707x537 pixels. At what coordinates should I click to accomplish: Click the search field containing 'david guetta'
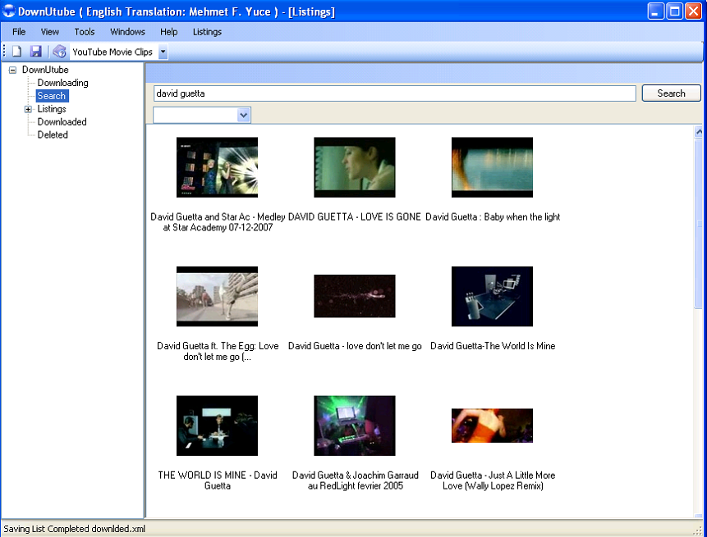[x=394, y=93]
